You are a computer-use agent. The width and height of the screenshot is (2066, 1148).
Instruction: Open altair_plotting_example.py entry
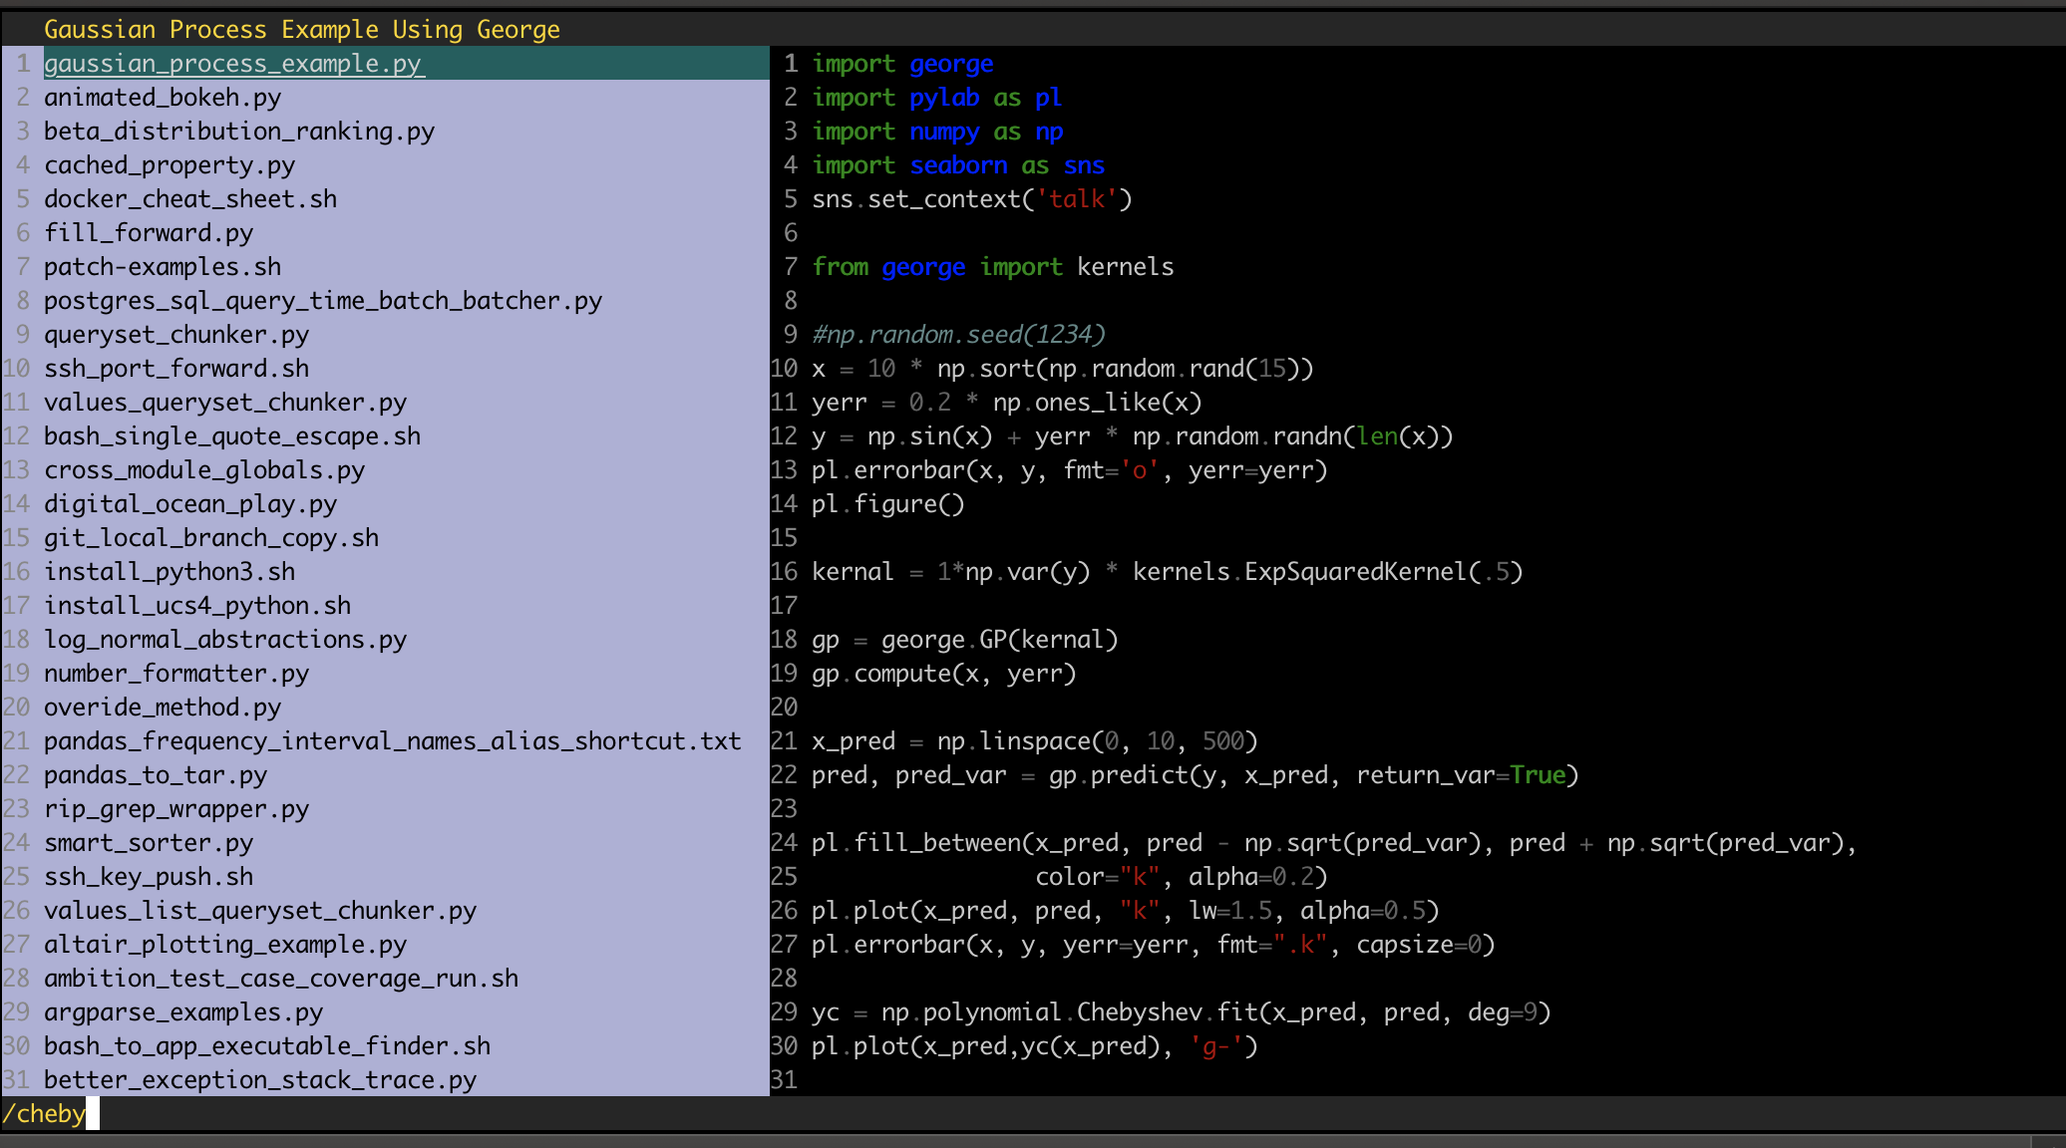click(225, 945)
